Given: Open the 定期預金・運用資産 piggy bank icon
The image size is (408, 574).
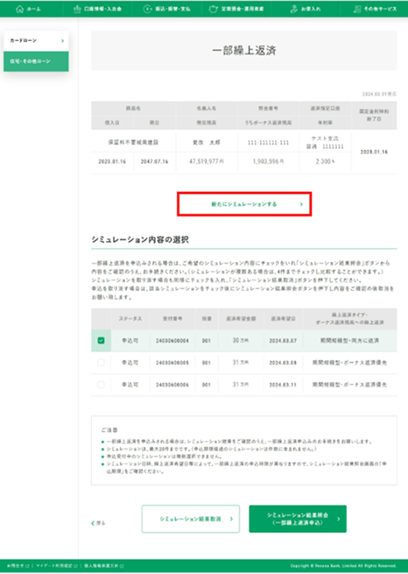Looking at the screenshot, I should click(213, 9).
